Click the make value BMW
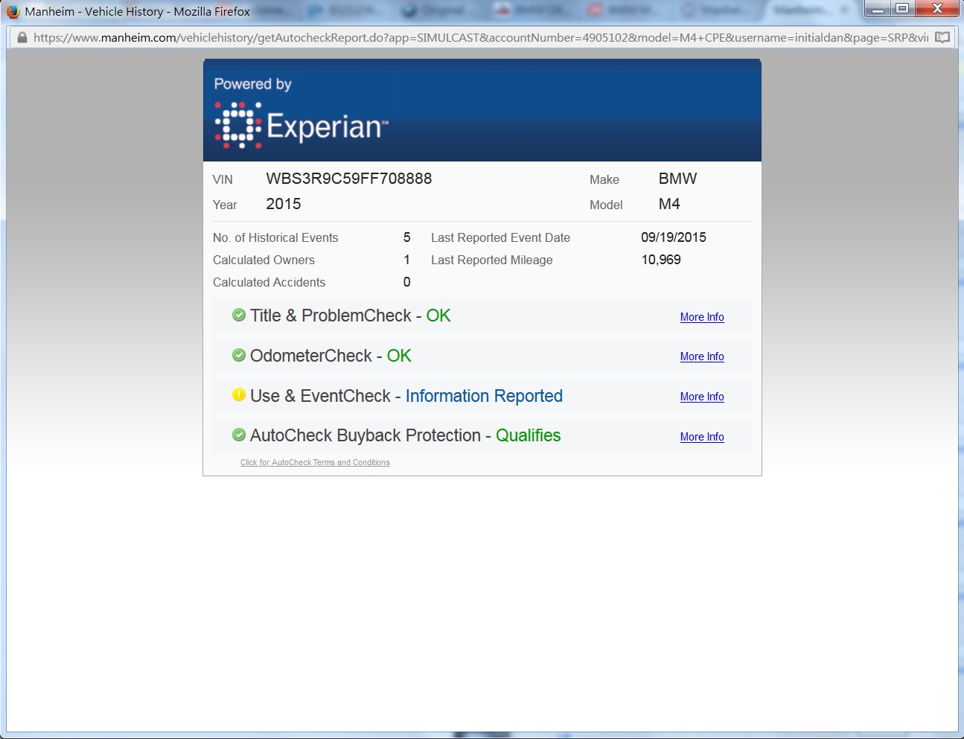 [x=678, y=179]
